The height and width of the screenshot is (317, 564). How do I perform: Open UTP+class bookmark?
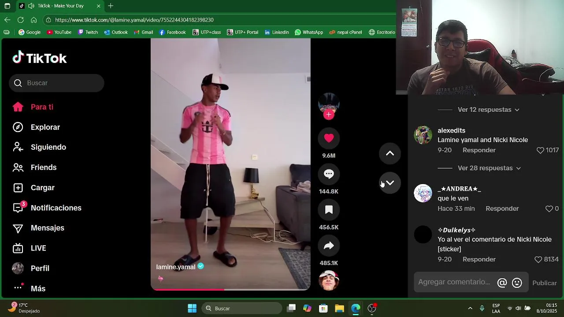pos(207,32)
